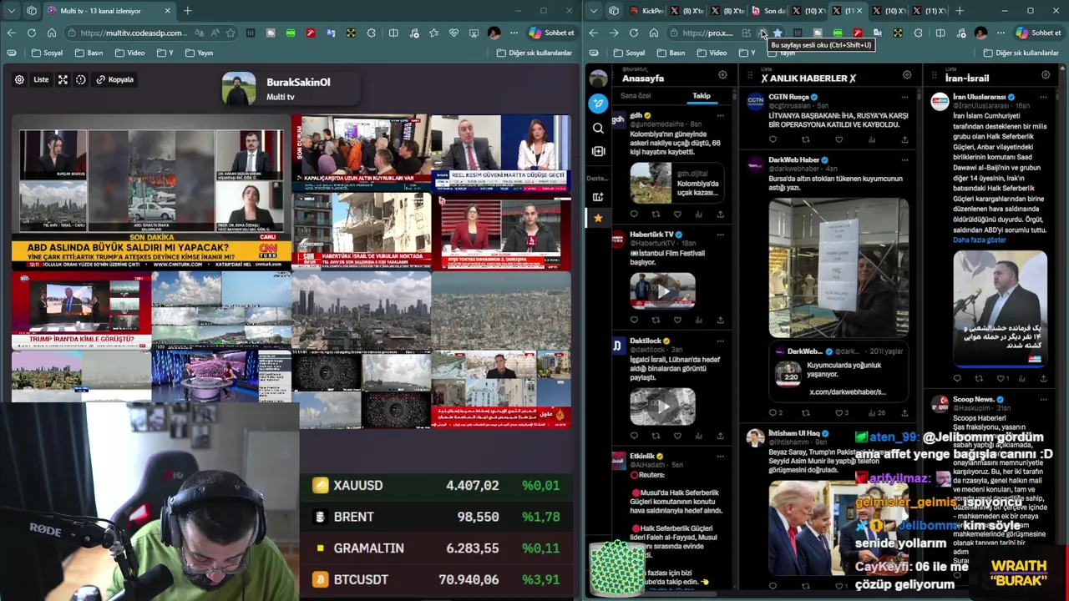This screenshot has width=1069, height=601.
Task: Open search in X Pro sidebar
Action: (598, 128)
